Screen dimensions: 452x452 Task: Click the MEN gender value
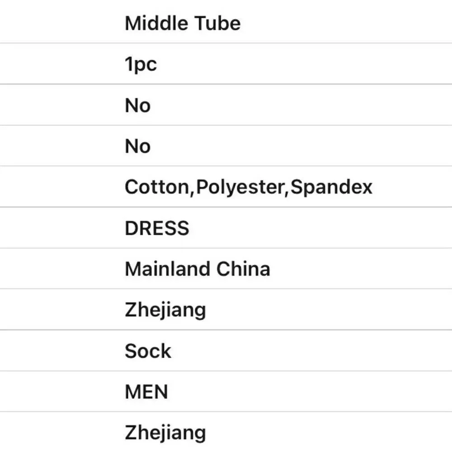[x=146, y=392]
